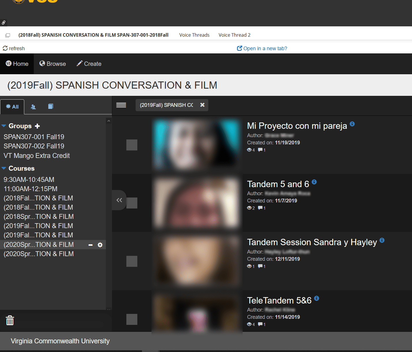Go to the VoiceThread Home tab
Viewport: 412px width, 352px height.
[17, 64]
